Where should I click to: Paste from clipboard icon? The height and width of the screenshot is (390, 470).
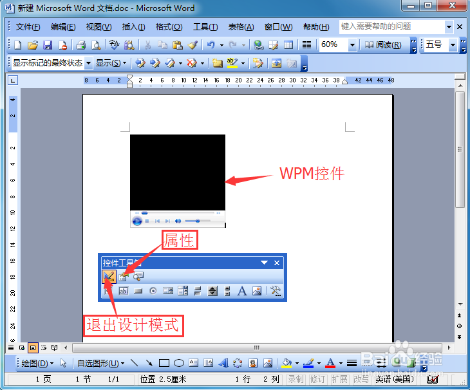tap(178, 45)
